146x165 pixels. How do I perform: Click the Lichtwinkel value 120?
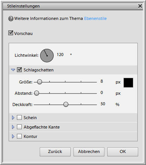(x=60, y=54)
